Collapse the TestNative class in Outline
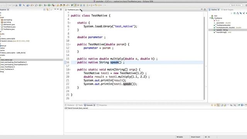The image size is (247, 139). pyautogui.click(x=210, y=18)
